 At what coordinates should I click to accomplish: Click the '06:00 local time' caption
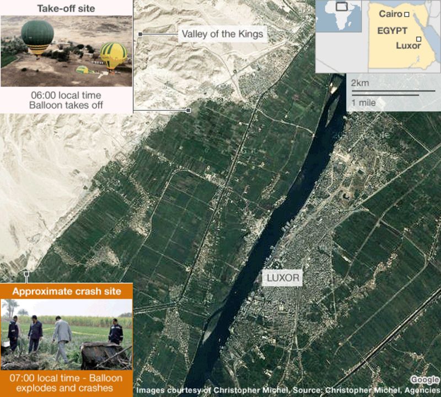66,94
